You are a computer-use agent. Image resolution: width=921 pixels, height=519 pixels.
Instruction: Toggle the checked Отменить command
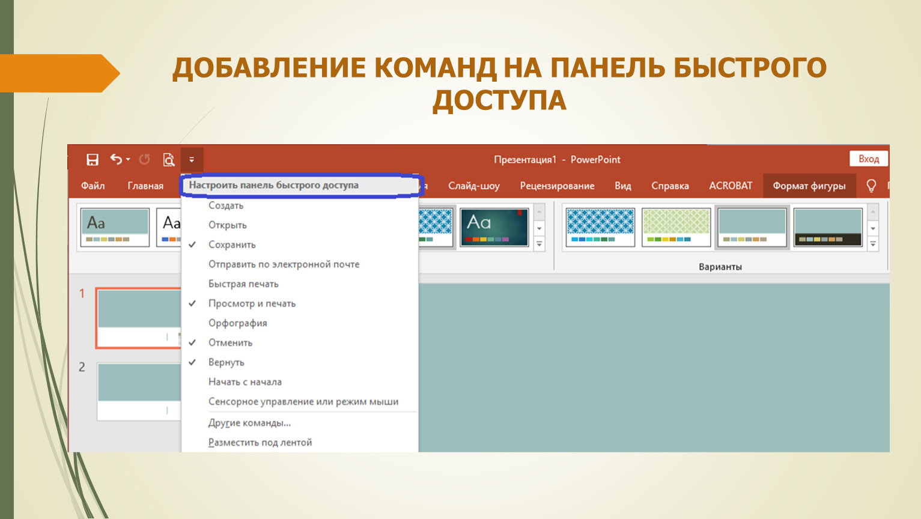(230, 342)
